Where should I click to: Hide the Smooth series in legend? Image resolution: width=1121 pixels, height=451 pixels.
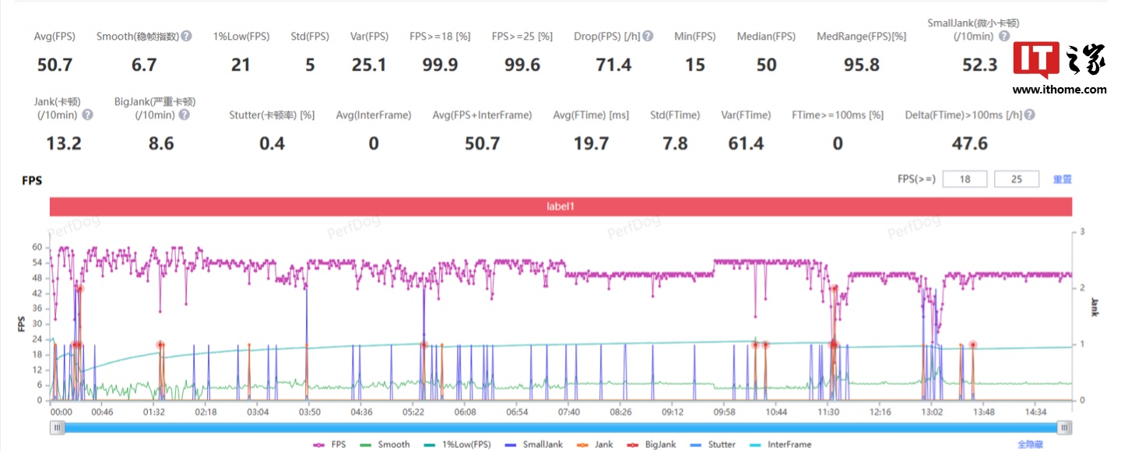(385, 444)
